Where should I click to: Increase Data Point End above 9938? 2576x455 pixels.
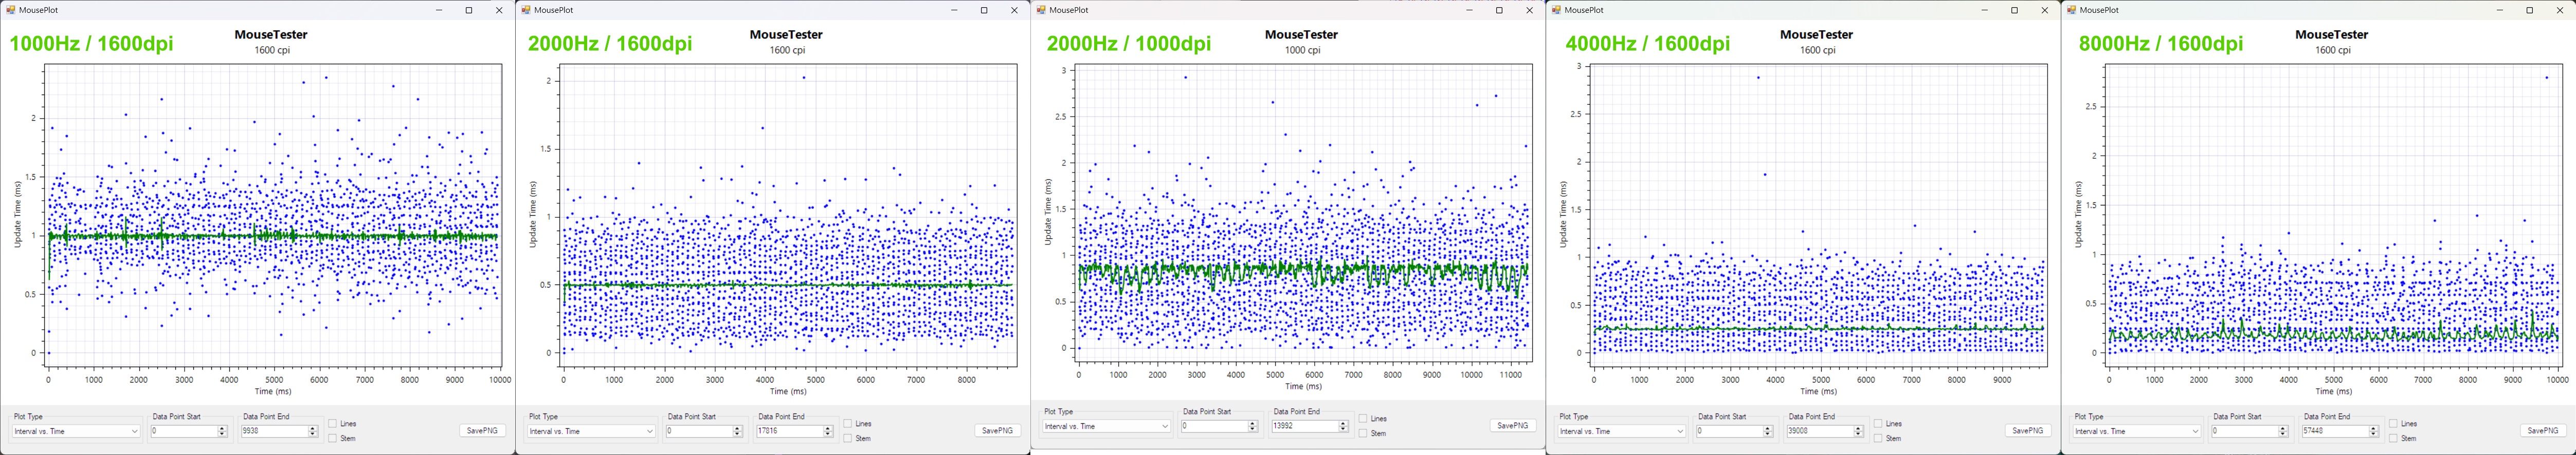coord(313,428)
